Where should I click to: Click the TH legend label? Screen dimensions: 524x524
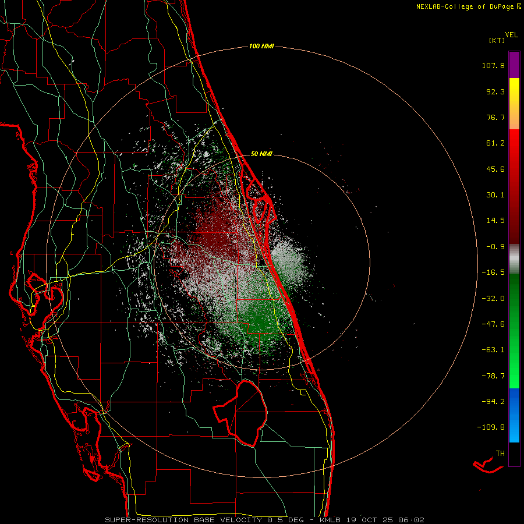500,454
